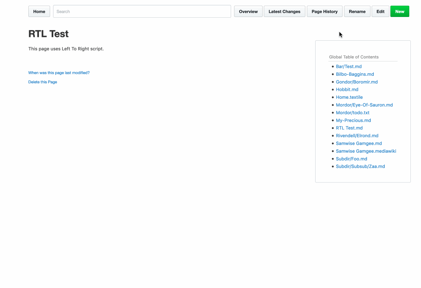Go to Gondor/Boromir.md page

pos(356,82)
